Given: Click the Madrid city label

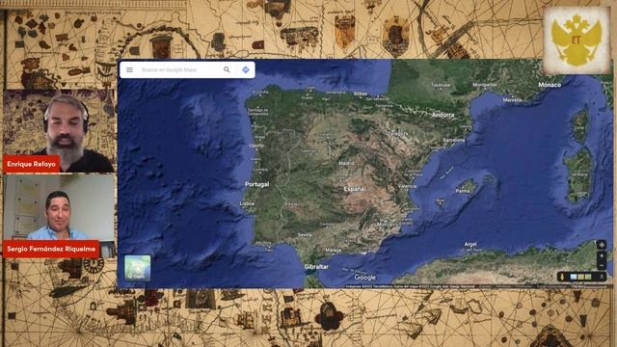Looking at the screenshot, I should coord(346,163).
